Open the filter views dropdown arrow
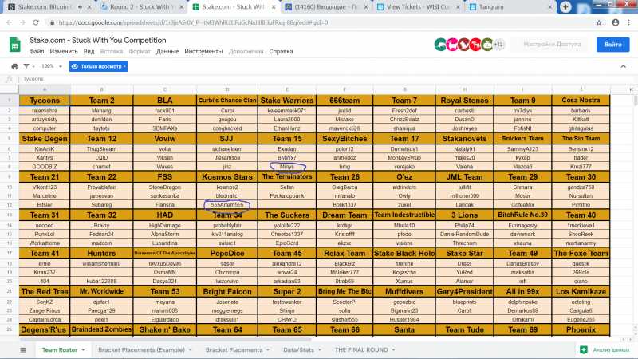Viewport: 638px width, 359px height. pos(33,67)
